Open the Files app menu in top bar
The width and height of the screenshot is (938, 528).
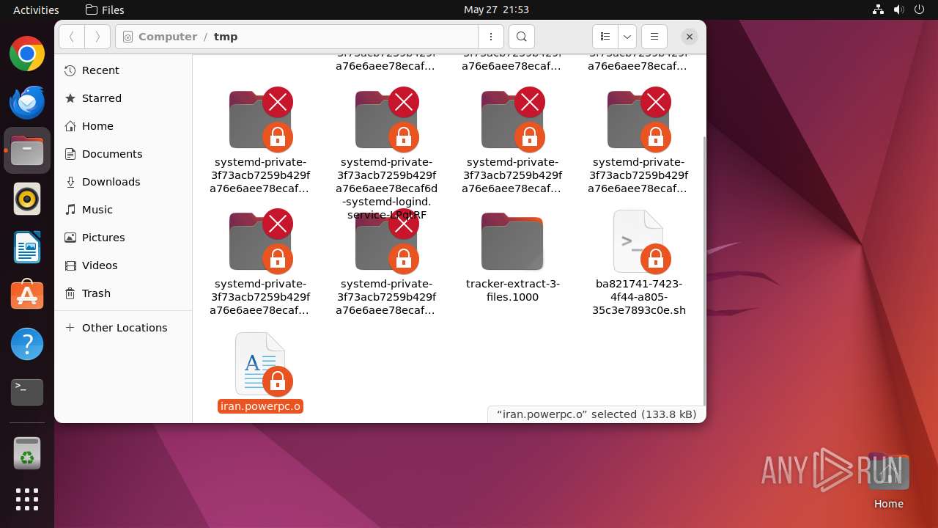coord(105,10)
